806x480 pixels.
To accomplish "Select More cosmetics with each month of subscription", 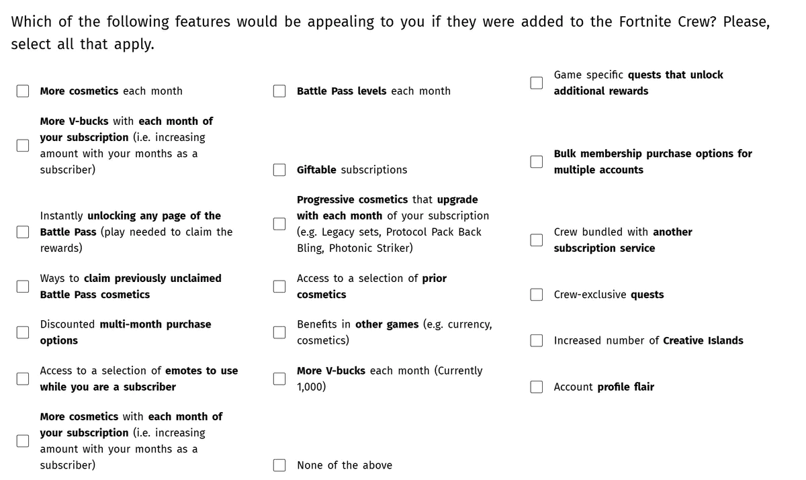I will click(22, 440).
